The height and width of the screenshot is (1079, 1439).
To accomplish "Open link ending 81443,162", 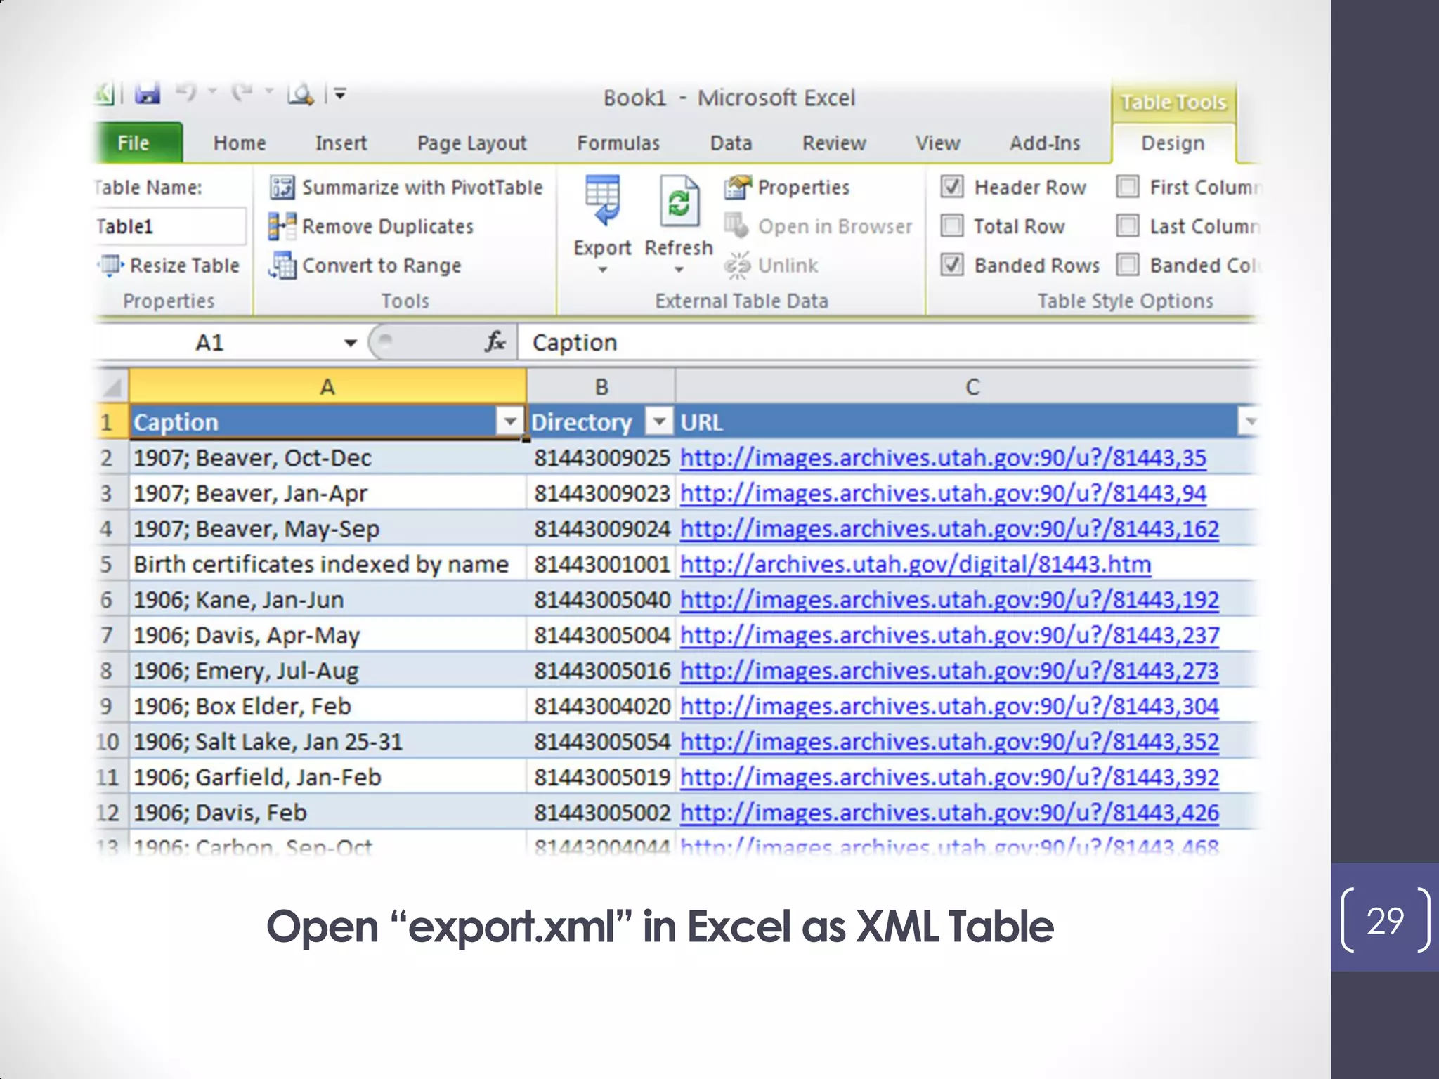I will point(949,529).
